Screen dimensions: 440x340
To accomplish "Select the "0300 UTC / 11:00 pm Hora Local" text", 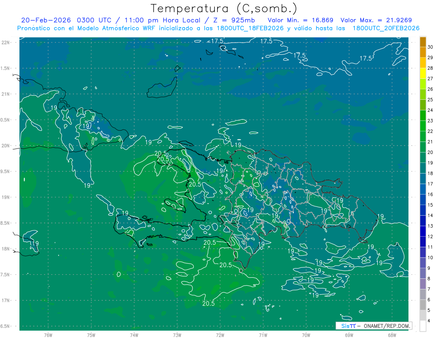I will coord(139,20).
